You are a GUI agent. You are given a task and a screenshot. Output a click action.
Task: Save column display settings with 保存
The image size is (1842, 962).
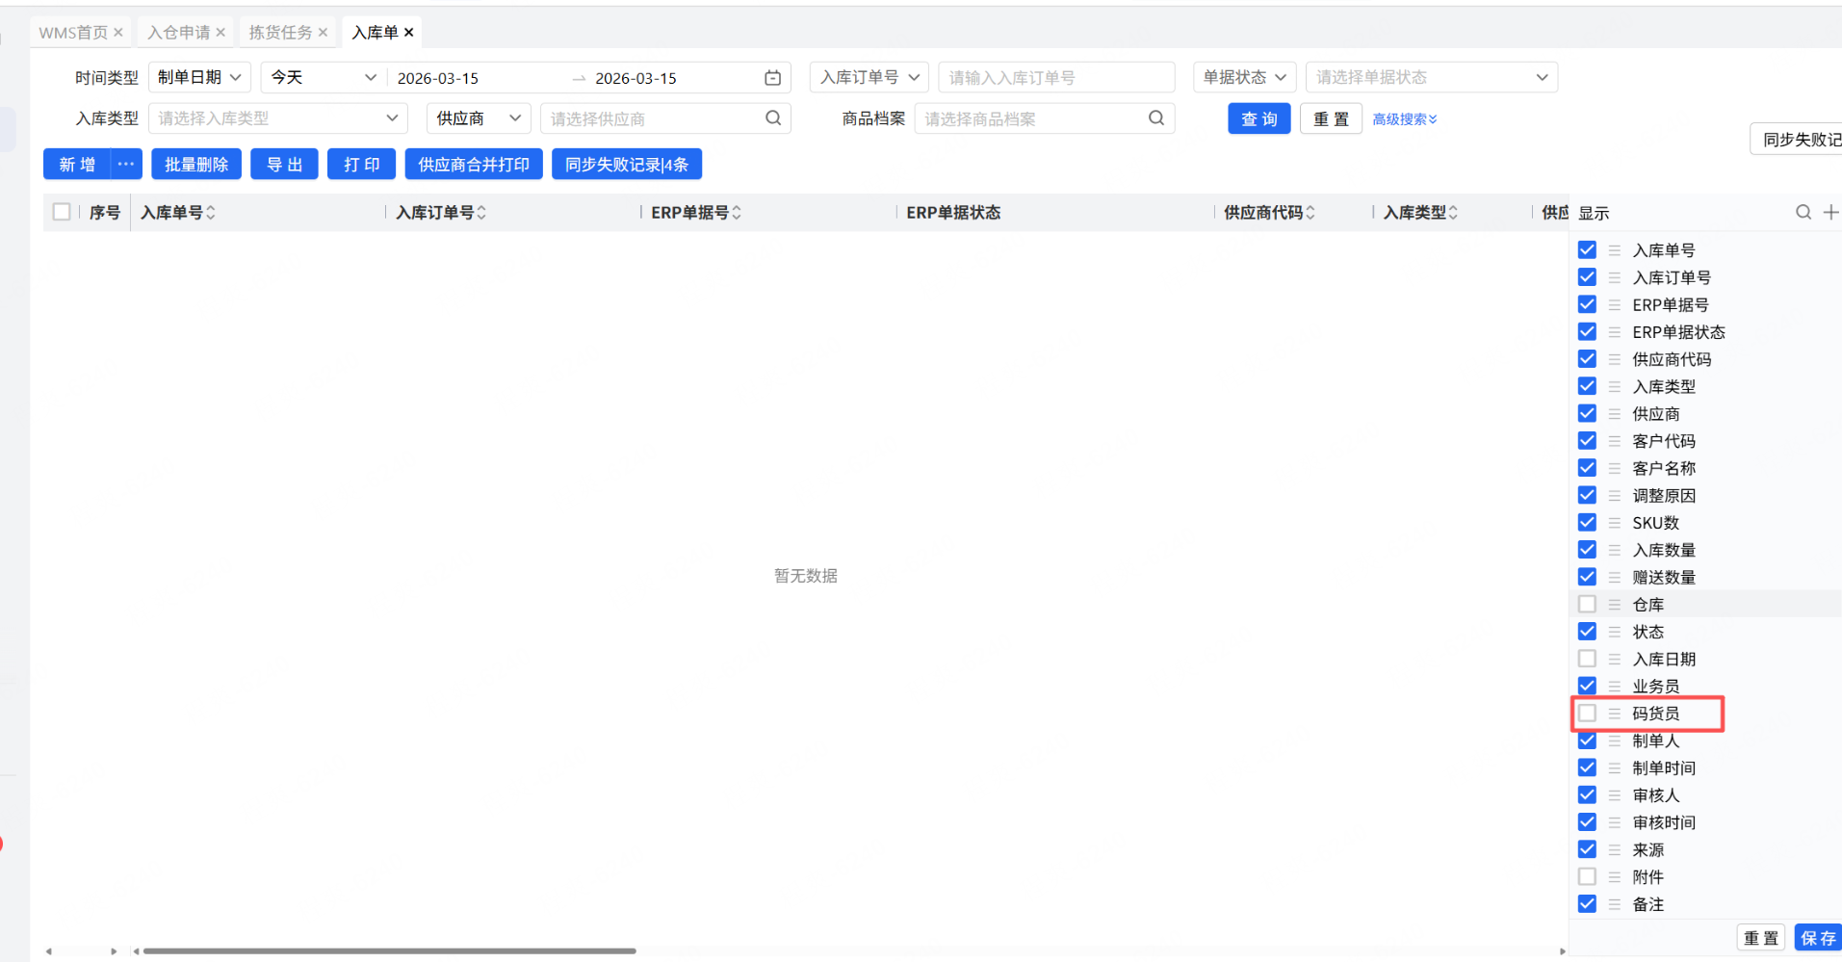[1818, 938]
